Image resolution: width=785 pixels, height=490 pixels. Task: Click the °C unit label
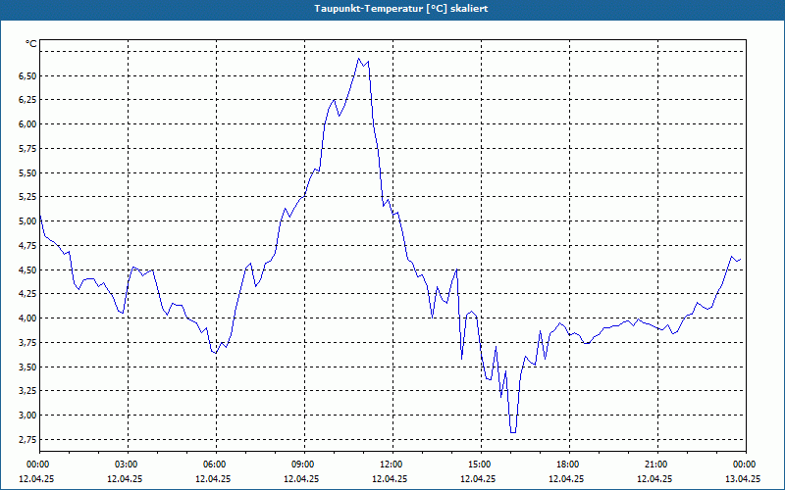[31, 44]
